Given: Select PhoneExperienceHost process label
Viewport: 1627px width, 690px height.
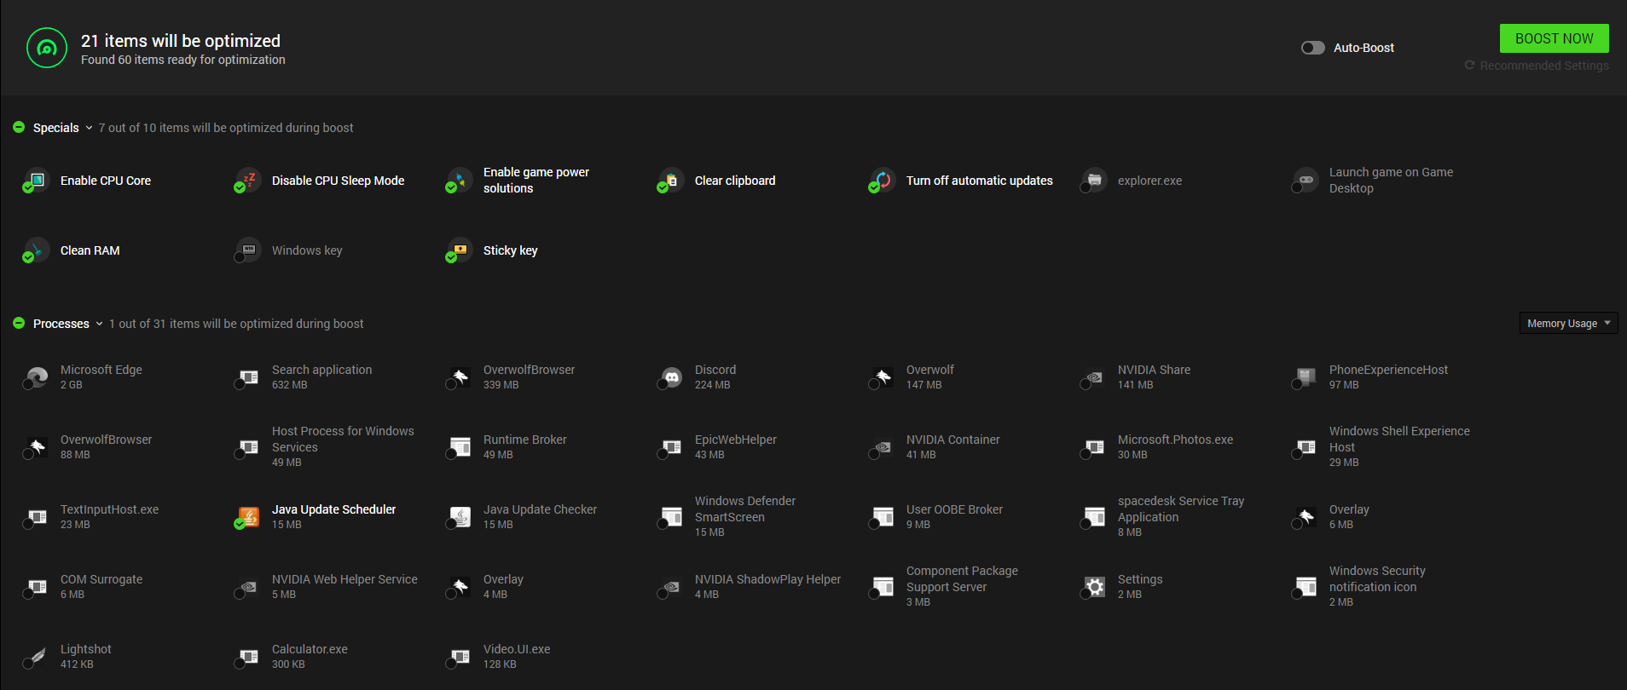Looking at the screenshot, I should tap(1388, 370).
